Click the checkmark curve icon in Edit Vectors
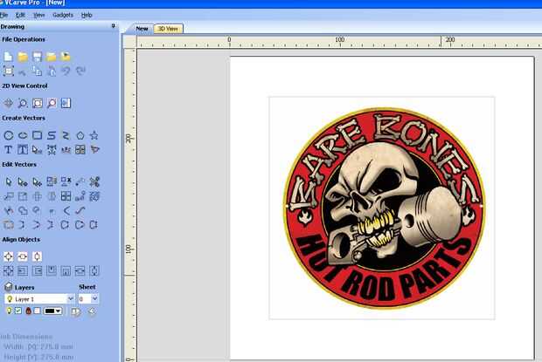Screen dimensions: 542x362 [x=80, y=210]
